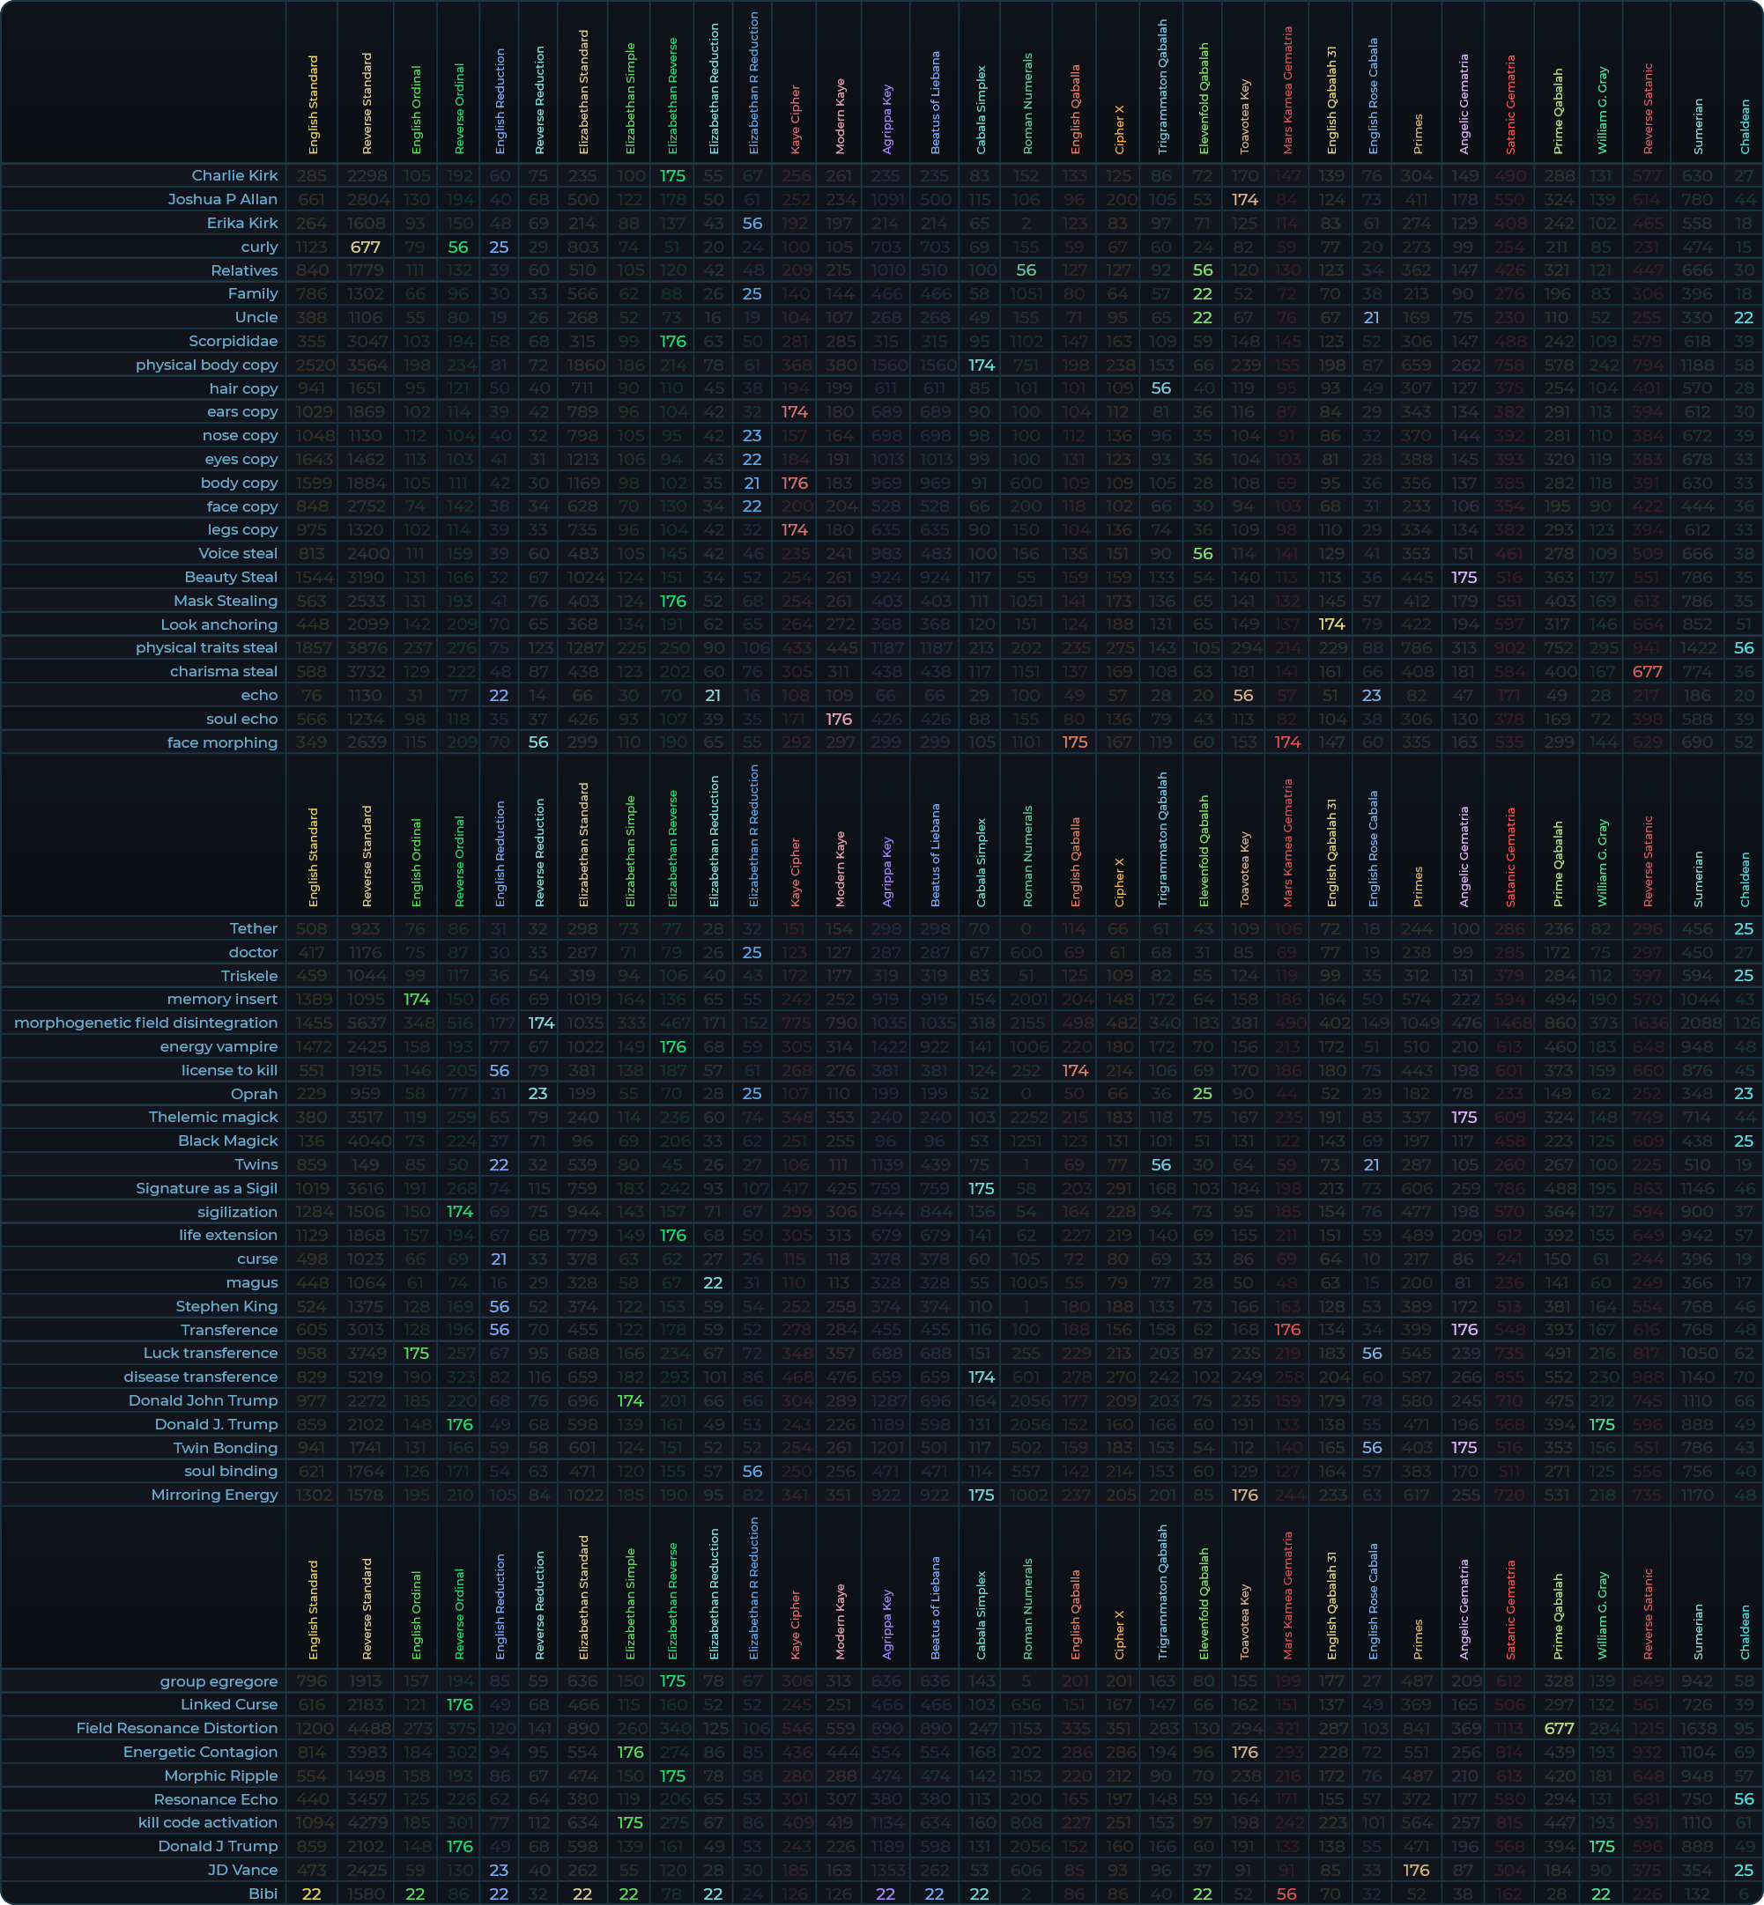Click highlighted 176 in soul echo row
Viewport: 1764px width, 1905px height.
coord(838,720)
